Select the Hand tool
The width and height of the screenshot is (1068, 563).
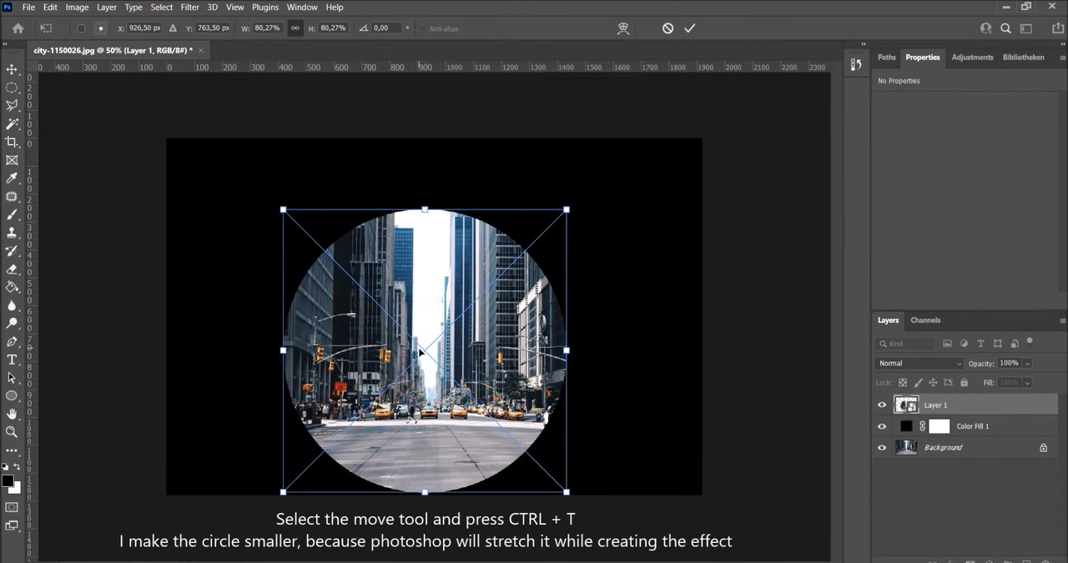[x=12, y=415]
